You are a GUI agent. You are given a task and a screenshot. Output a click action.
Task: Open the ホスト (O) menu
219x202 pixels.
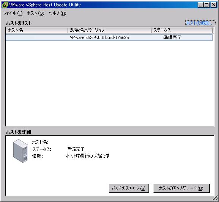tap(35, 13)
